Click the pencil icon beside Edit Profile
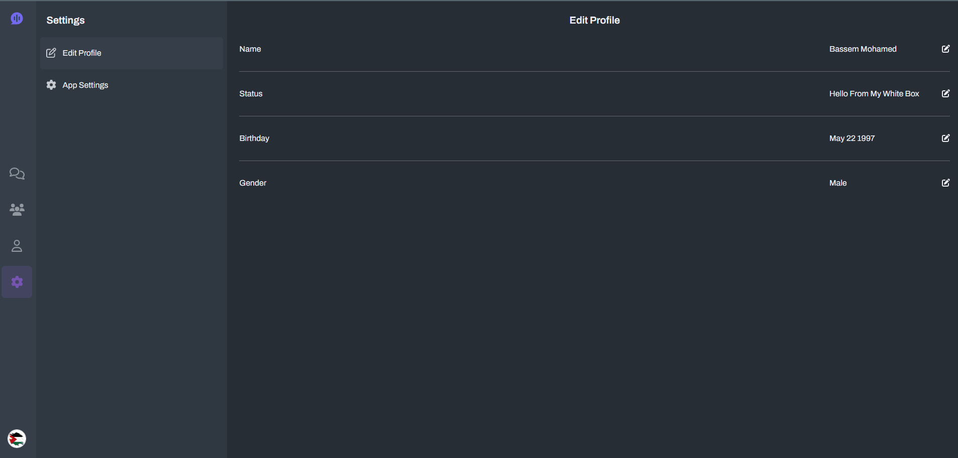 coord(51,53)
